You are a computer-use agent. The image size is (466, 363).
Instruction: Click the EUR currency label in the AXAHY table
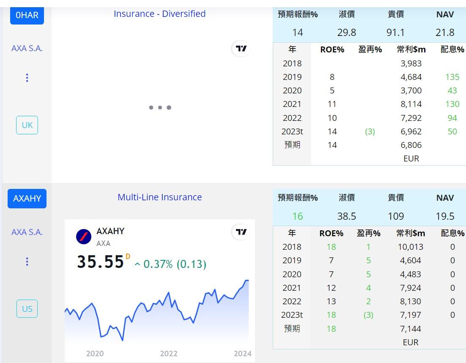411,342
